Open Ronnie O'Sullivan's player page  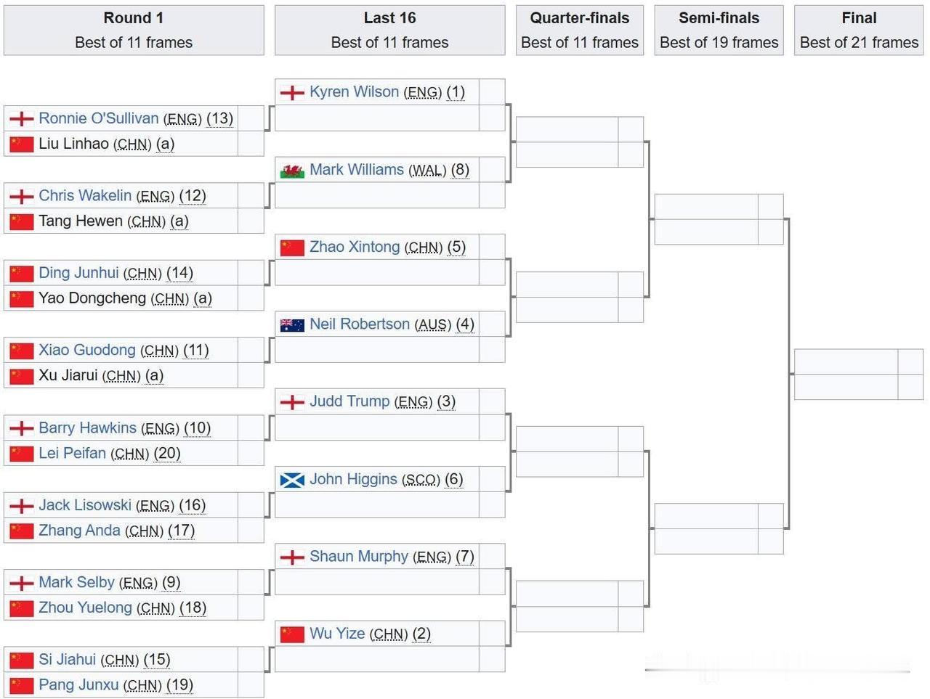[x=98, y=118]
